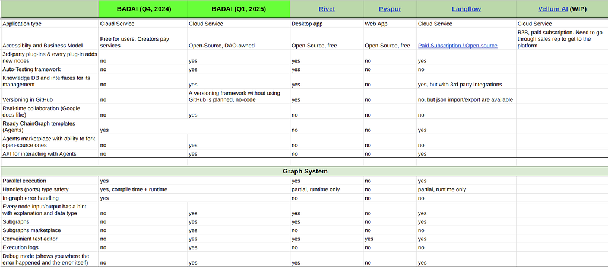Click the Execution logs row label

click(21, 247)
